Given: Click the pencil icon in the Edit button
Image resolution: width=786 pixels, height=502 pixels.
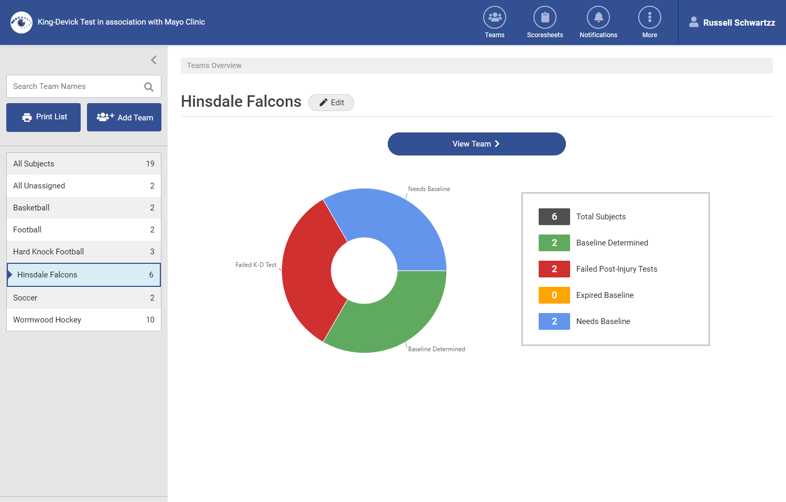Looking at the screenshot, I should coord(323,103).
